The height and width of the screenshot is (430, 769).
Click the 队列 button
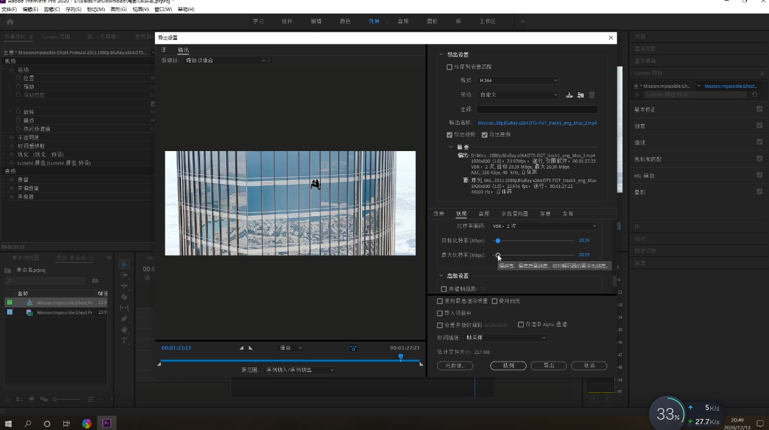tap(508, 365)
